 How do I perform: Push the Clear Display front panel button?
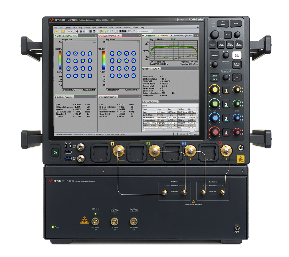click(x=239, y=45)
